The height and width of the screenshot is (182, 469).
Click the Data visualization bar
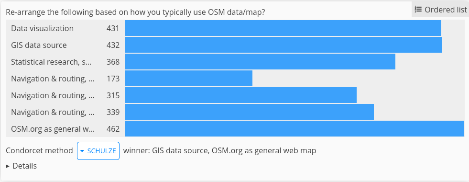[283, 28]
